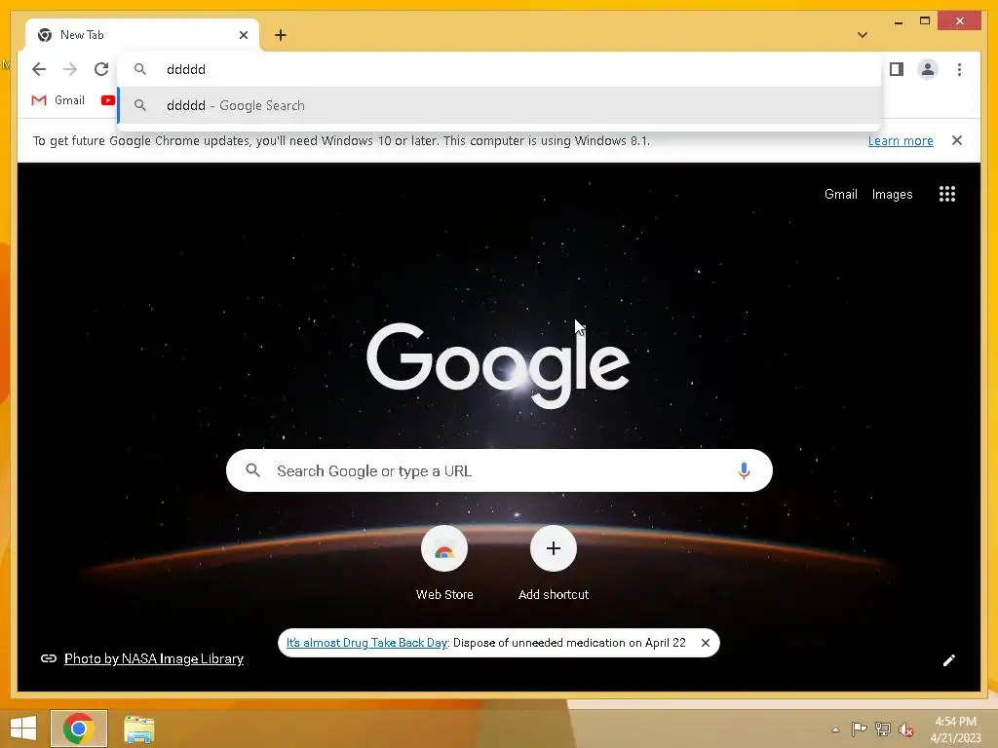
Task: Open a new tab with plus button
Action: pos(281,35)
